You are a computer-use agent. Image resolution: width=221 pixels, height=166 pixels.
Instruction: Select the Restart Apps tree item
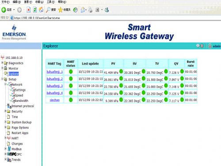[20, 133]
